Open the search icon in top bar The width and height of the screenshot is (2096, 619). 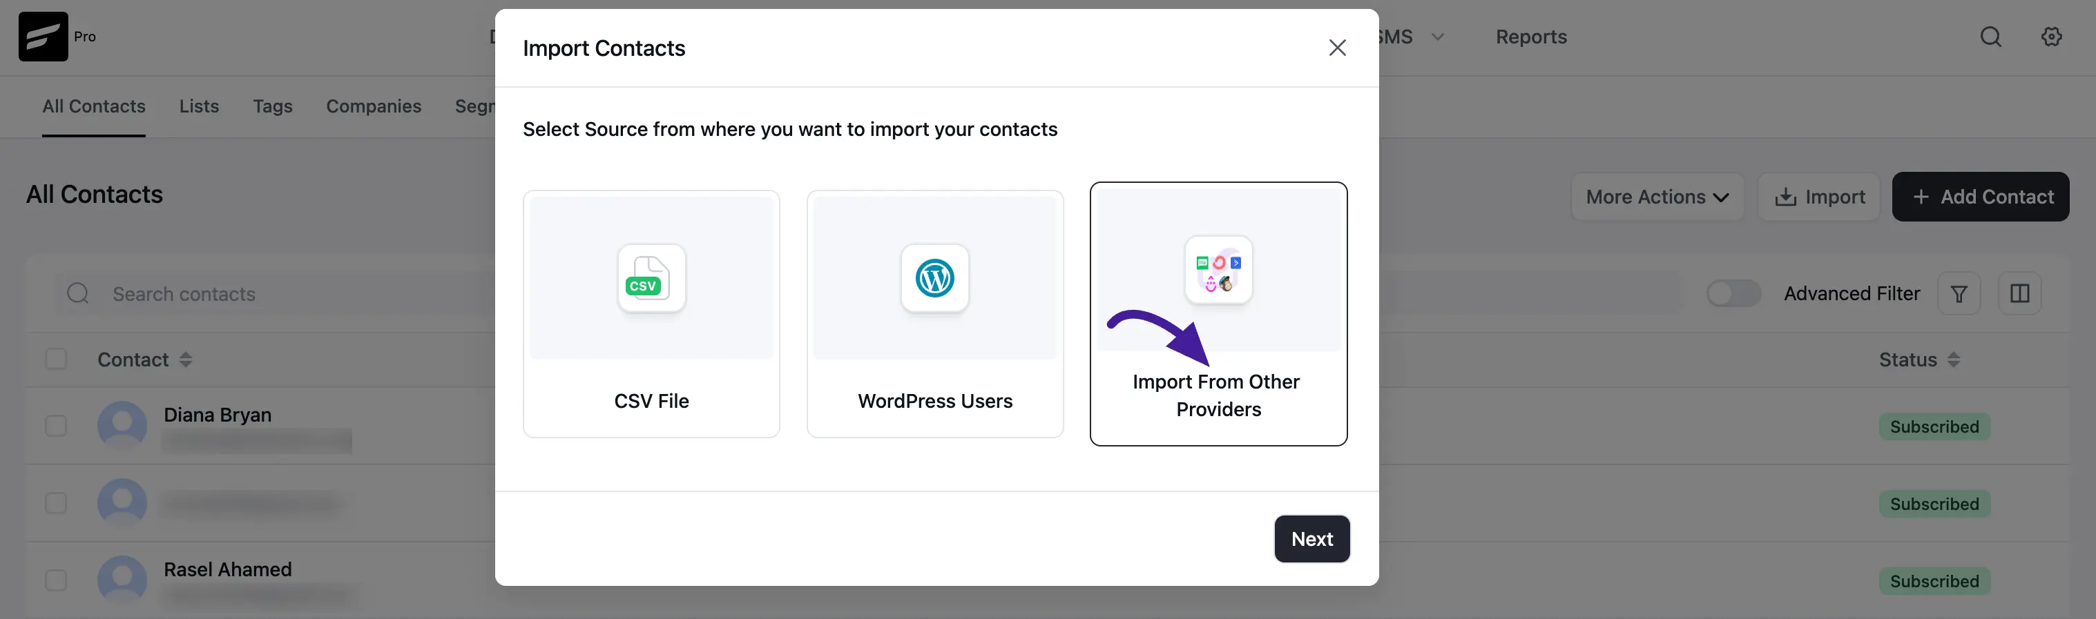(1990, 37)
